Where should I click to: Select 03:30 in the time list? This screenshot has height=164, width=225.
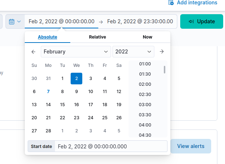click(145, 115)
